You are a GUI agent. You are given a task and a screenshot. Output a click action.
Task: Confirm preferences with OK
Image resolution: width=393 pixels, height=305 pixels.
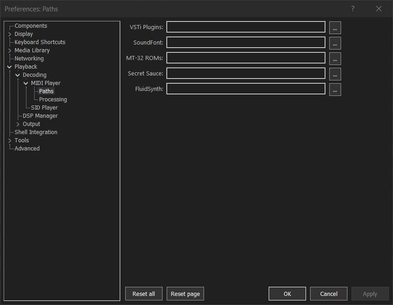click(x=287, y=294)
